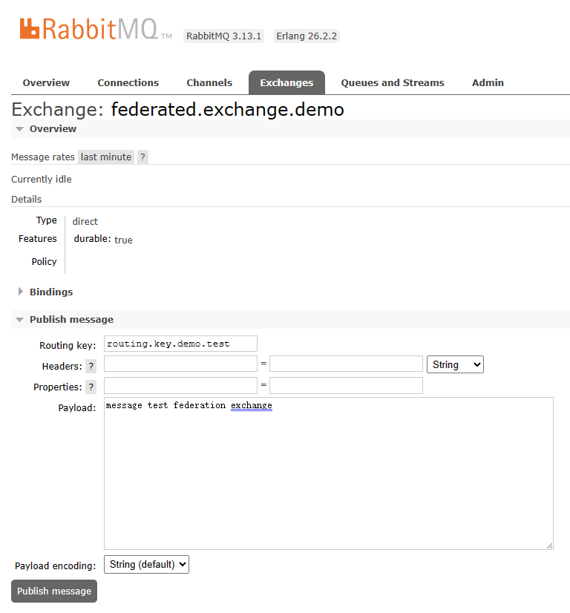Open the Properties help question mark
Screen dimensions: 570x613
[91, 387]
